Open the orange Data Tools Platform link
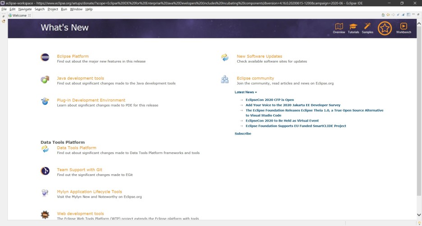422x226 pixels. 77,148
